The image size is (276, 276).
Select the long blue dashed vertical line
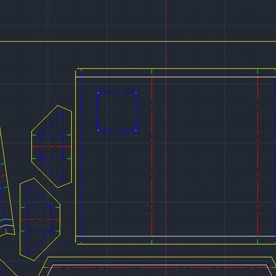[x=81, y=156]
